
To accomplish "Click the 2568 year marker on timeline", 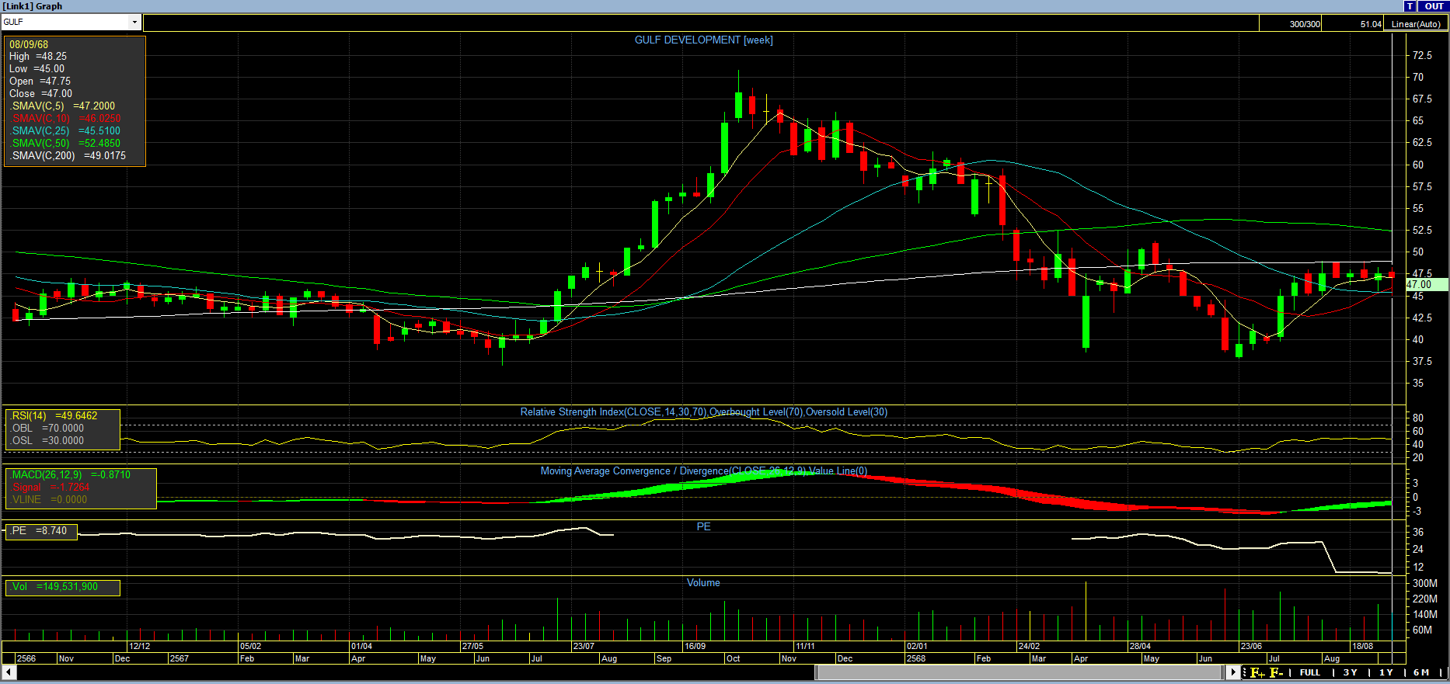I will 916,658.
